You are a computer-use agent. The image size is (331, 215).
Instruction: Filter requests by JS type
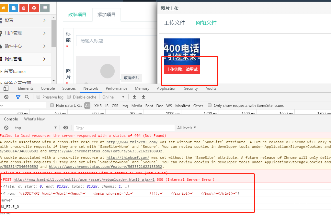107,106
